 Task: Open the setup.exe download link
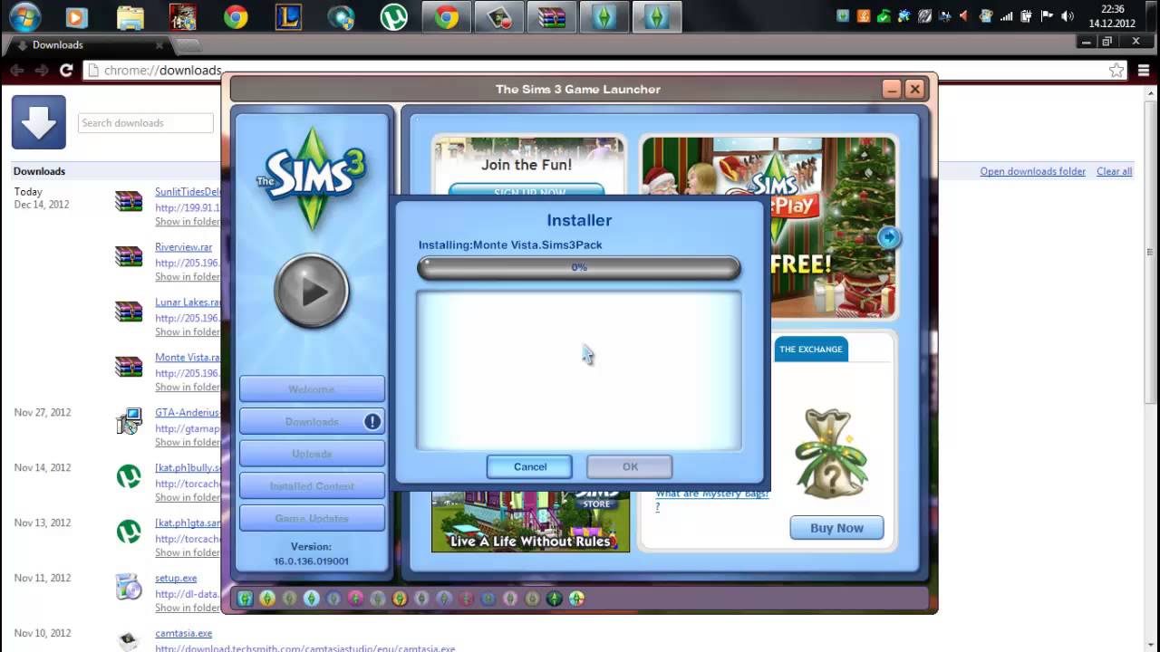click(x=176, y=579)
